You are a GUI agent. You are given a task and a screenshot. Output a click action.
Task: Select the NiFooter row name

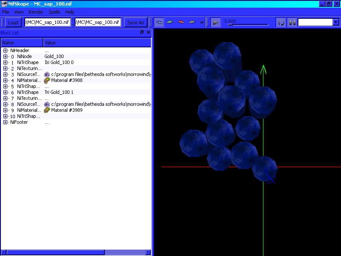tap(19, 122)
